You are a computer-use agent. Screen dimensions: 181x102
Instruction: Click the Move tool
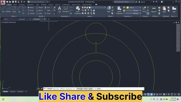point(31,8)
